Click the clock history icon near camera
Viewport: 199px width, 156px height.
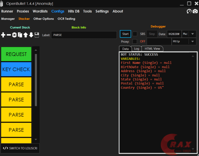(189, 11)
